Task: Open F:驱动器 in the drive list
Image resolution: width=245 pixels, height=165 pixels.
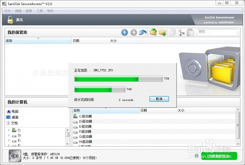Action: pos(82,131)
